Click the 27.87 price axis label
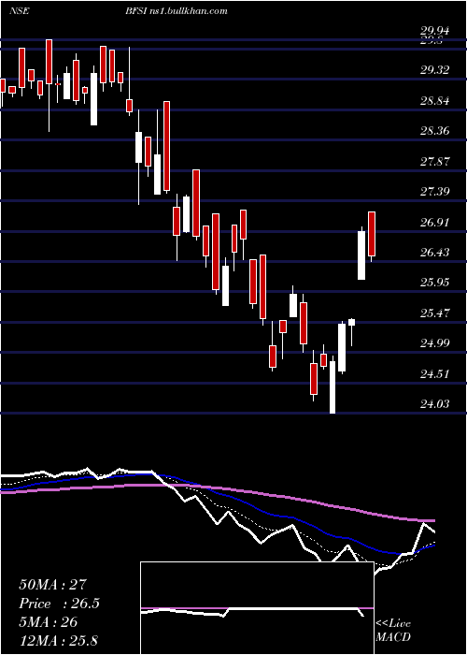The width and height of the screenshot is (467, 655). [x=435, y=162]
